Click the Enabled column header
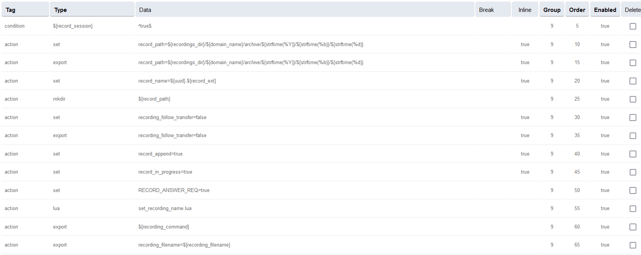Screen dimensions: 641x255 click(604, 10)
